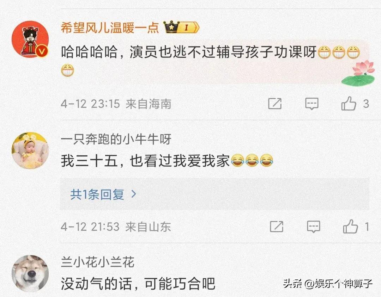This screenshot has height=297, width=381.
Task: Share the 21:53 comment from 山东
Action: point(277,227)
